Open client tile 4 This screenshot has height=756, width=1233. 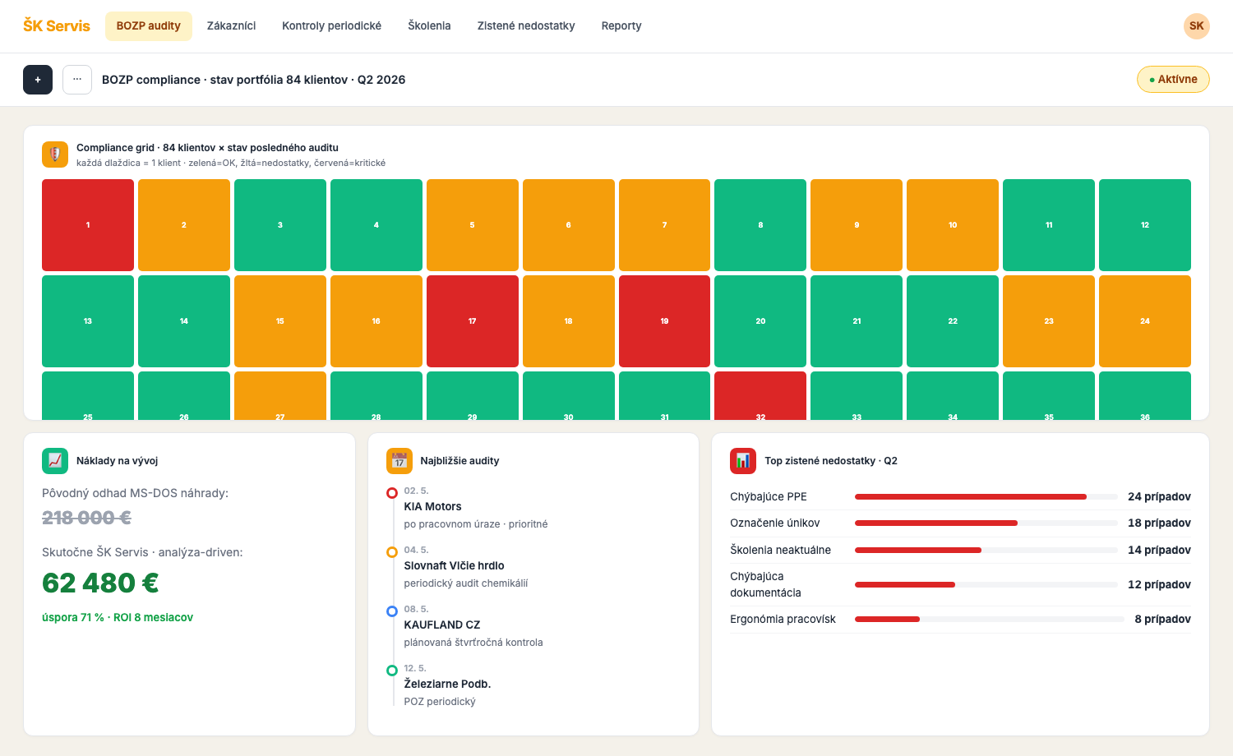(x=376, y=225)
